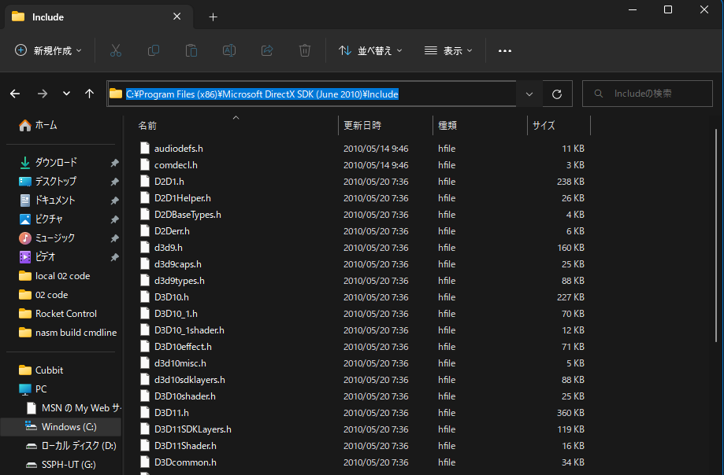Open ダウンロード in navigation pane

[48, 163]
